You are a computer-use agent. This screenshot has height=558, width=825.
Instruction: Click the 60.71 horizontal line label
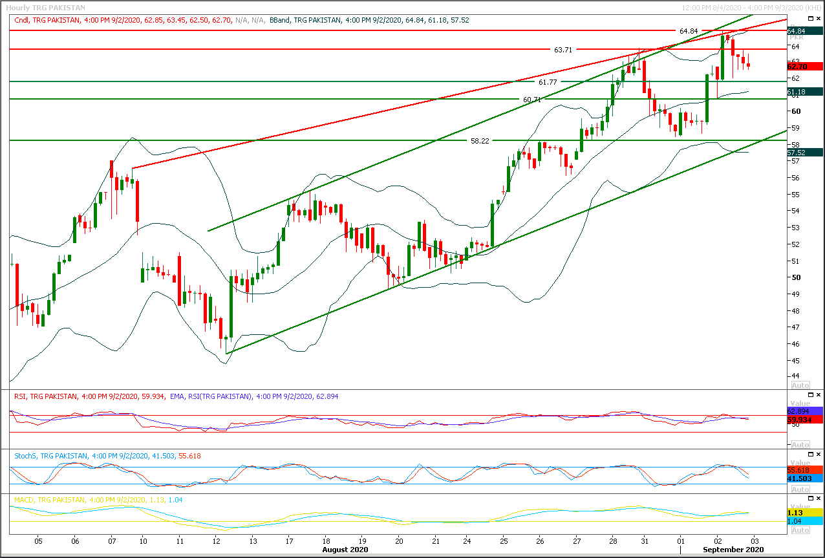[x=532, y=100]
